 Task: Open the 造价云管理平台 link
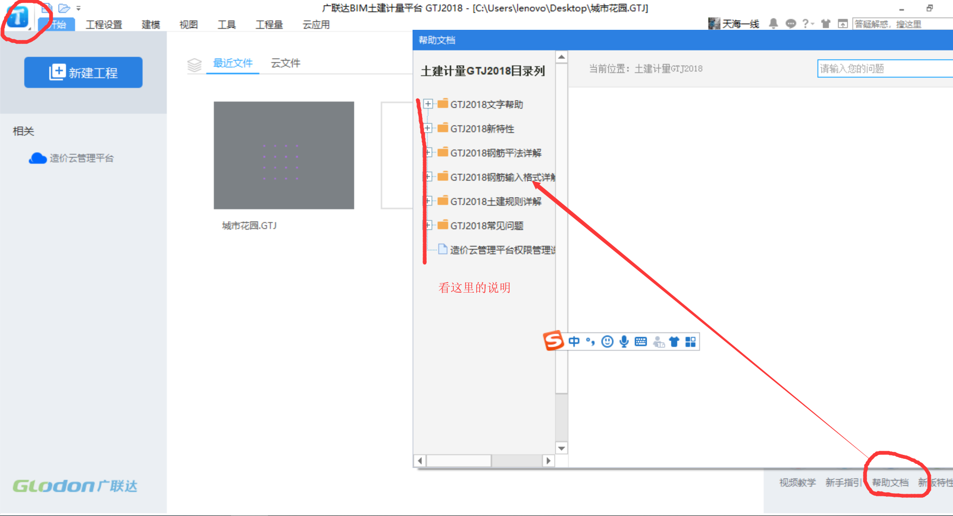[71, 158]
